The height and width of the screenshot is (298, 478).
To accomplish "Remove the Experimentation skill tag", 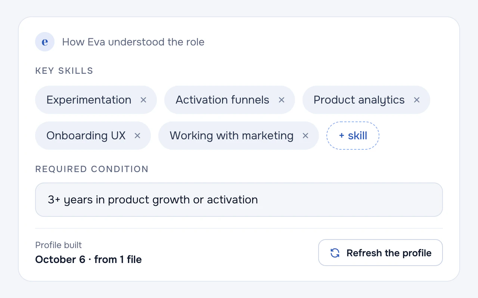I will pyautogui.click(x=143, y=100).
